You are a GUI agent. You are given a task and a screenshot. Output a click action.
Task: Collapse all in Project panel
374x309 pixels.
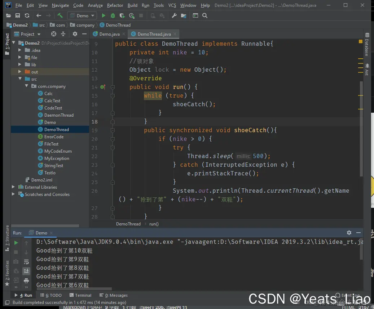pos(63,34)
